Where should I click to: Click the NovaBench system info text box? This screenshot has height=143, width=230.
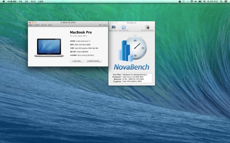pos(137,78)
